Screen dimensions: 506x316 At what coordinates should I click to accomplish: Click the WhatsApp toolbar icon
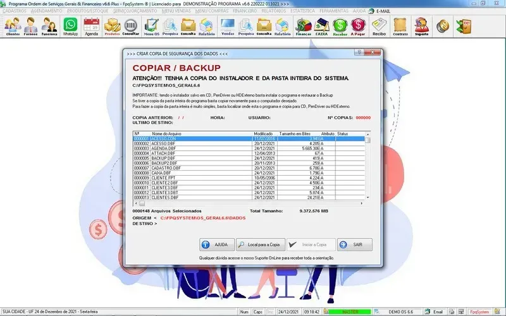70,26
